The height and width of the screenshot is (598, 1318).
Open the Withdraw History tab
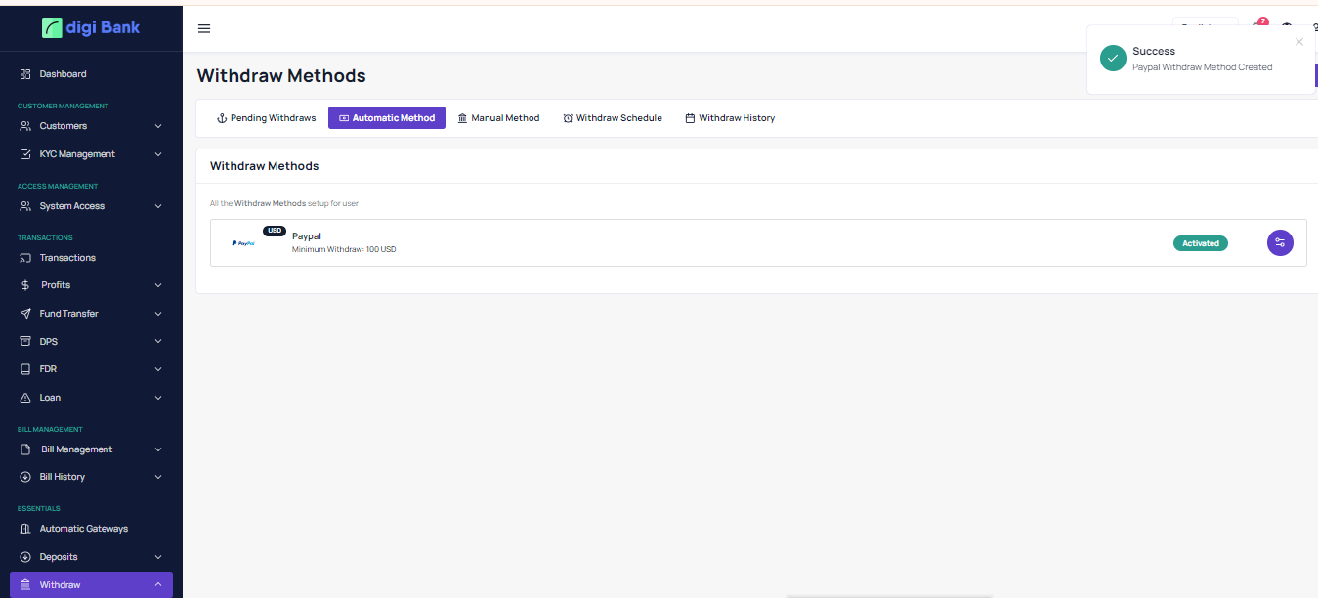(x=730, y=118)
